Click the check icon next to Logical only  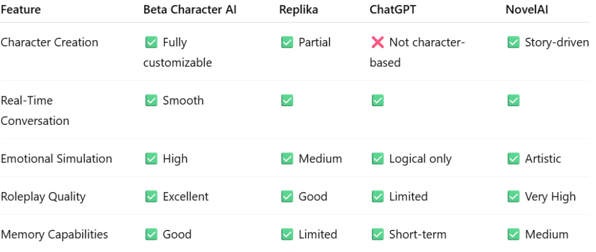coord(377,159)
